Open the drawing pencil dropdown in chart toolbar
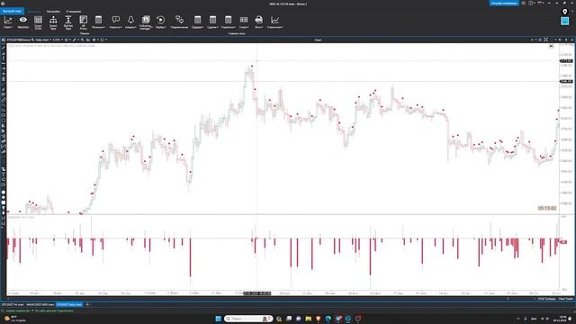The height and width of the screenshot is (324, 576). [x=76, y=40]
